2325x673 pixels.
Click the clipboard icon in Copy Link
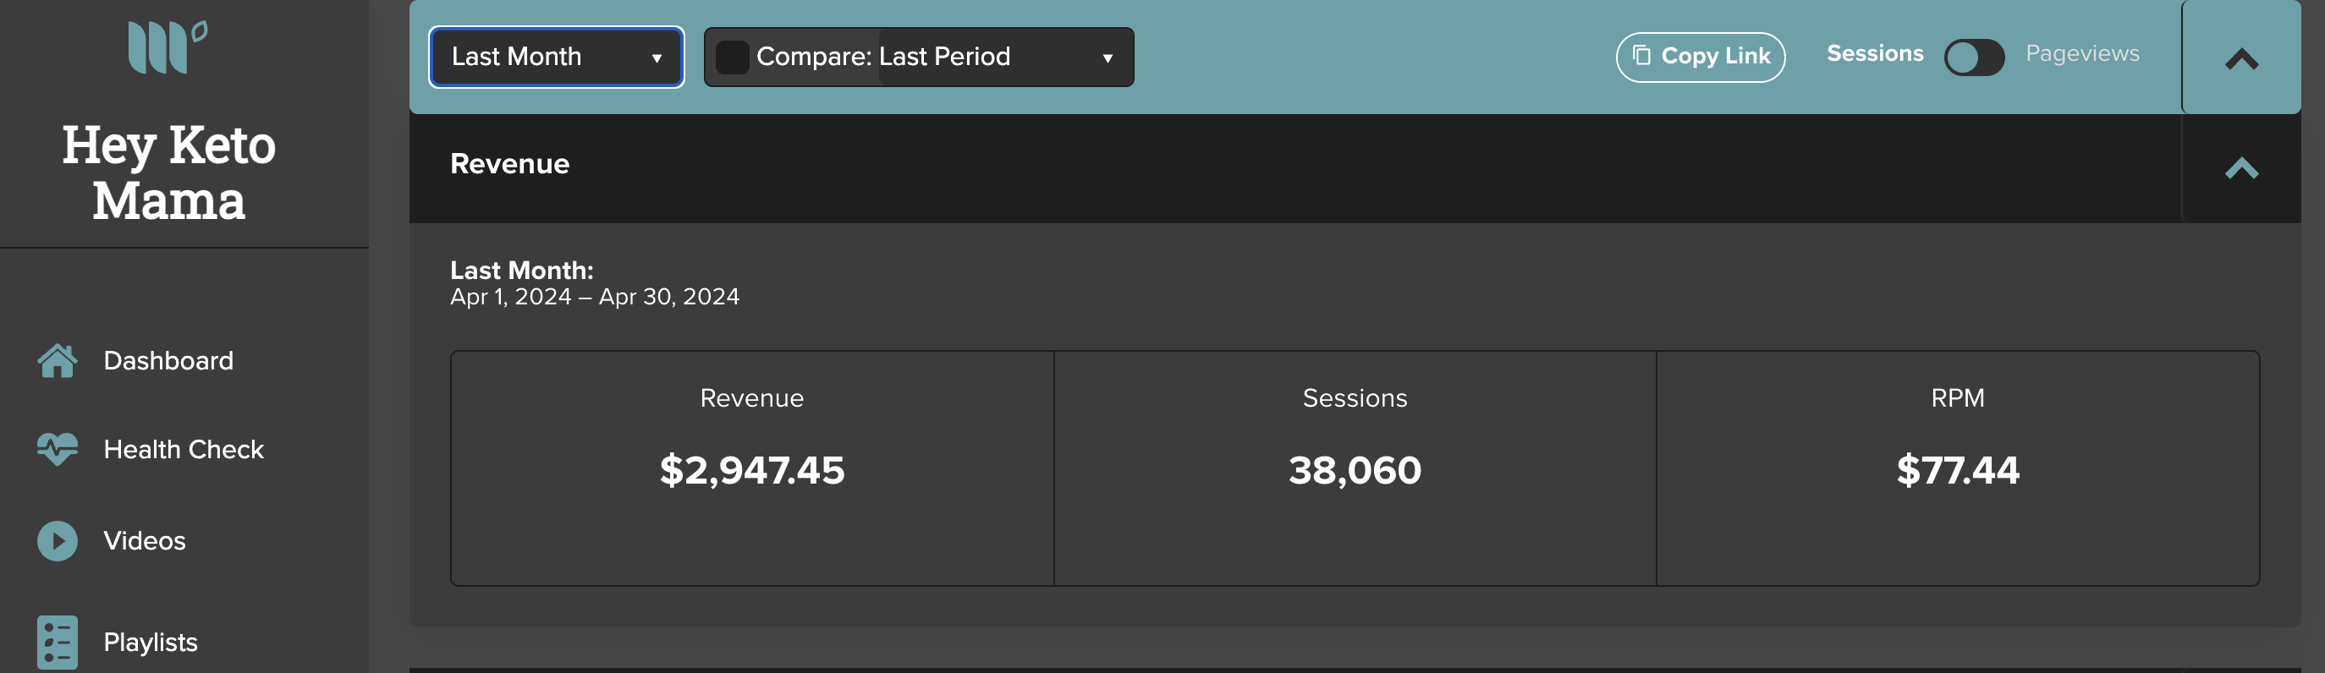1641,56
